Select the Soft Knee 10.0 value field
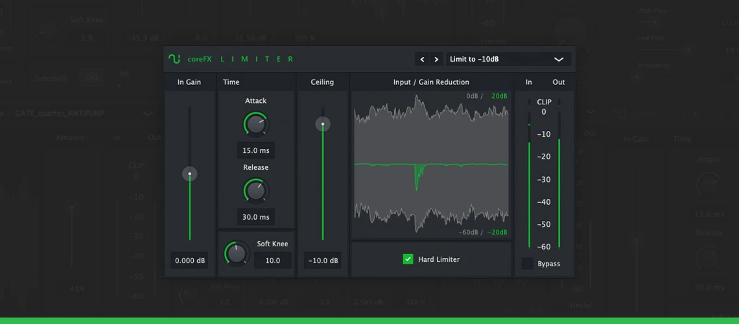This screenshot has height=324, width=739. click(273, 260)
